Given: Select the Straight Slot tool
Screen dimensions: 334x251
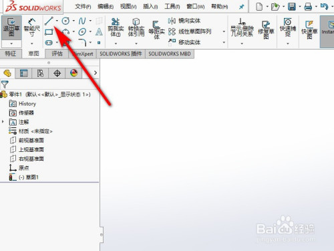Looking at the screenshot, I should pos(49,42).
